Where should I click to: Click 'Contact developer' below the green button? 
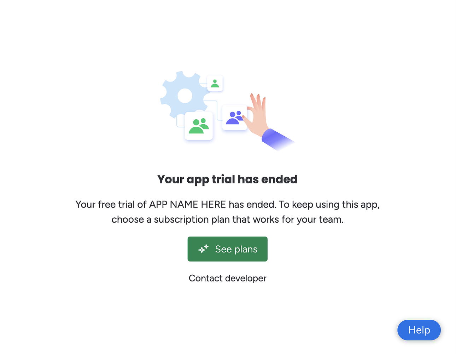coord(227,278)
